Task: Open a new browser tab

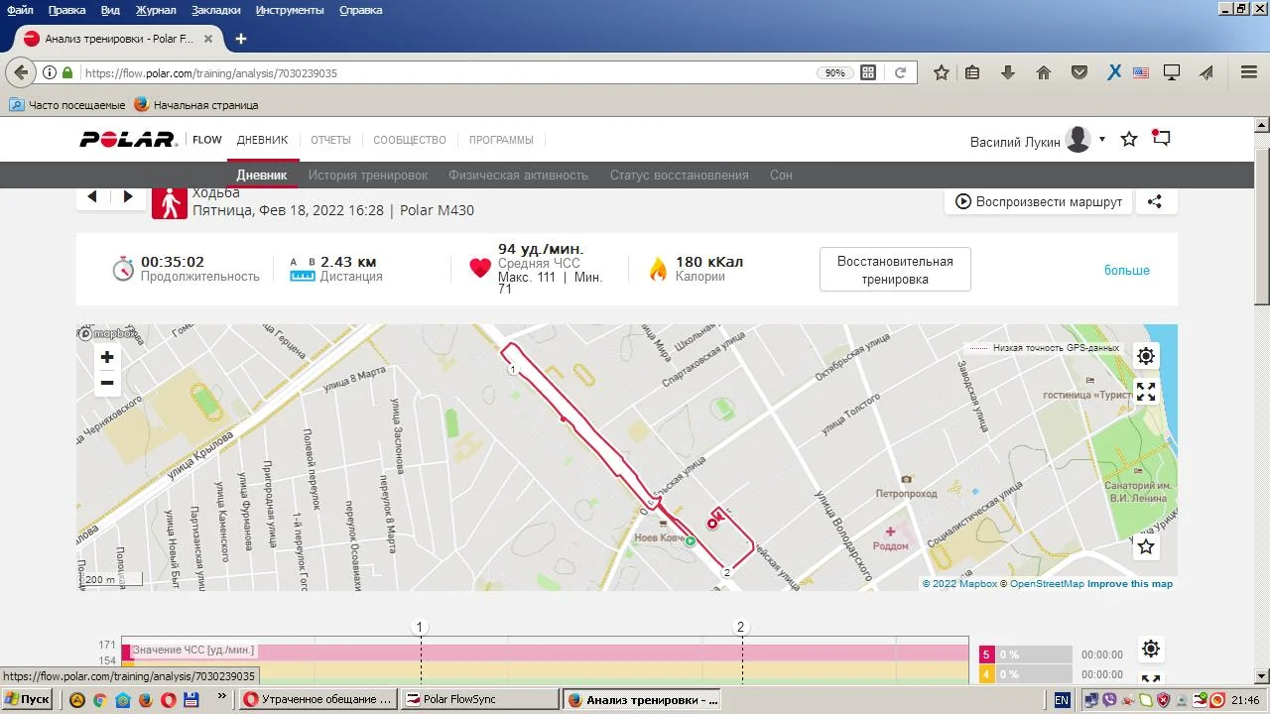Action: pos(240,39)
